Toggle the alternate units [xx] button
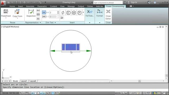169x95 pixels. [44, 16]
